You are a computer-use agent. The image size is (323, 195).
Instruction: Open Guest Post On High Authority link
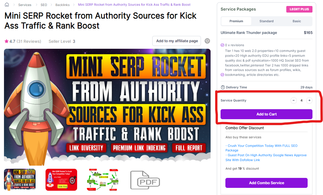click(x=266, y=157)
